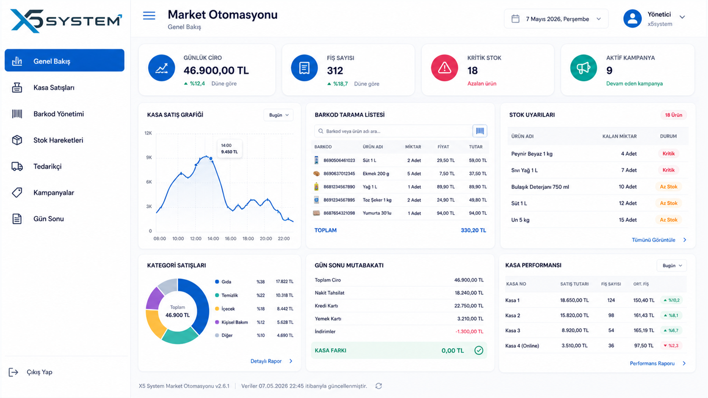This screenshot has width=708, height=398.
Task: Click the refresh data icon in footer
Action: 379,386
